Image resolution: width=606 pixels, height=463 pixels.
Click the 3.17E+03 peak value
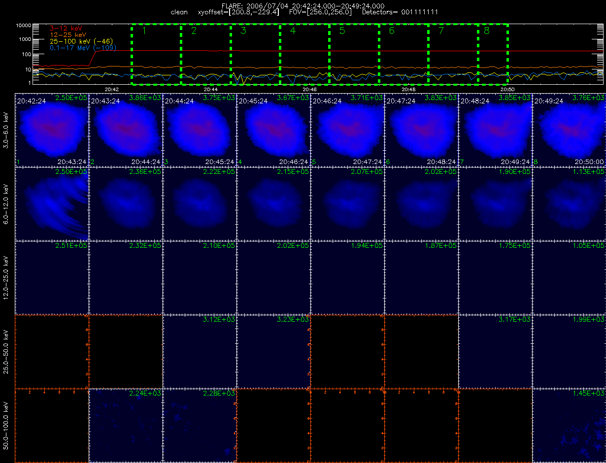click(515, 320)
